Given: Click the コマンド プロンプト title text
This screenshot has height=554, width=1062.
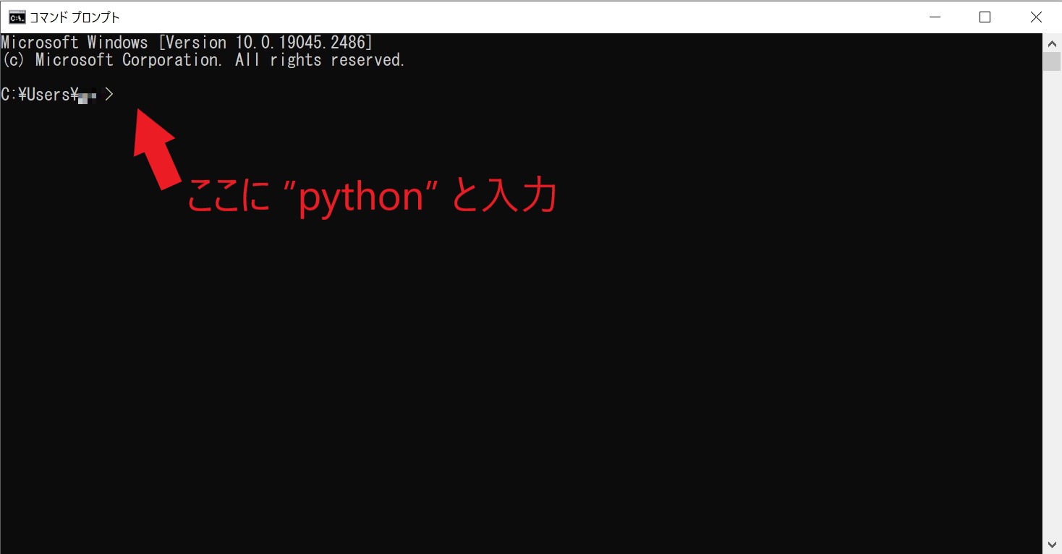Looking at the screenshot, I should [x=76, y=16].
